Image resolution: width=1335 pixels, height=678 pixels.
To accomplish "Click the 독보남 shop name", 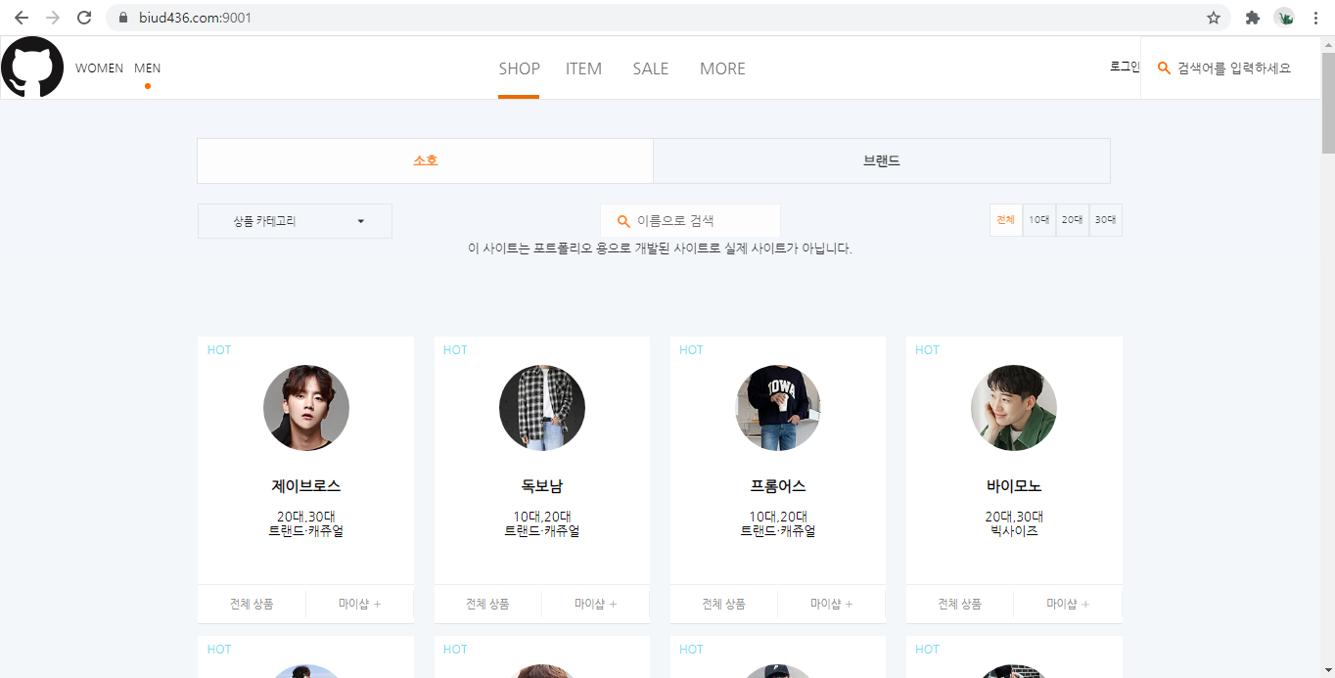I will point(542,486).
